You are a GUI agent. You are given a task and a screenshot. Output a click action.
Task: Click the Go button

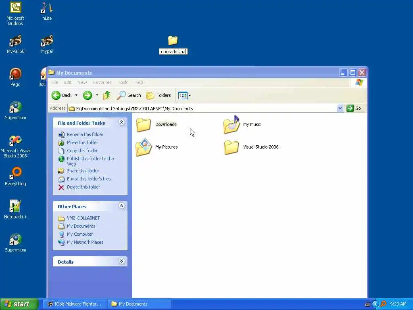[354, 108]
